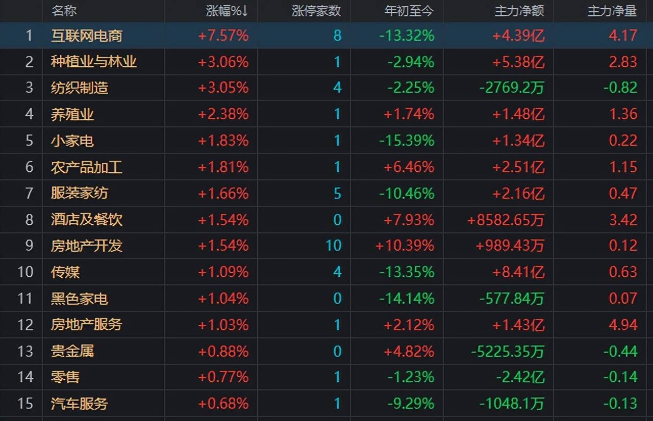
Task: Open the 传媒 sector row
Action: tap(65, 272)
